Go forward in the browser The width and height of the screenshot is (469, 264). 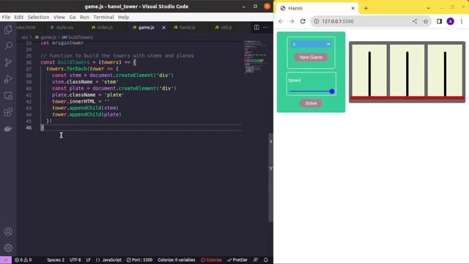pos(292,21)
